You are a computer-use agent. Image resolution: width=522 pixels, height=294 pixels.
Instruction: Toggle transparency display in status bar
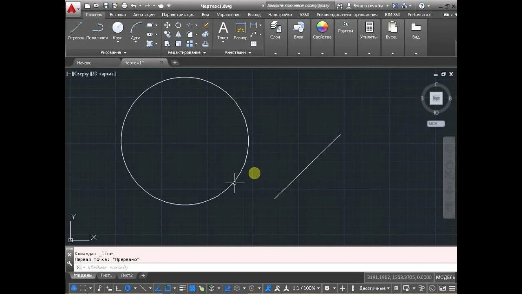pyautogui.click(x=192, y=288)
